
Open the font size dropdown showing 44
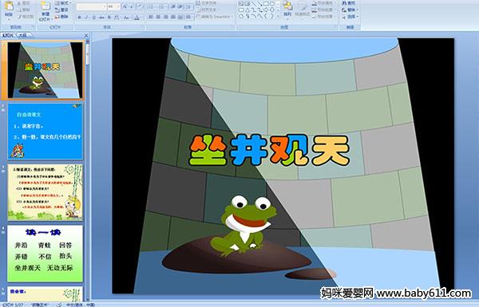coord(113,6)
